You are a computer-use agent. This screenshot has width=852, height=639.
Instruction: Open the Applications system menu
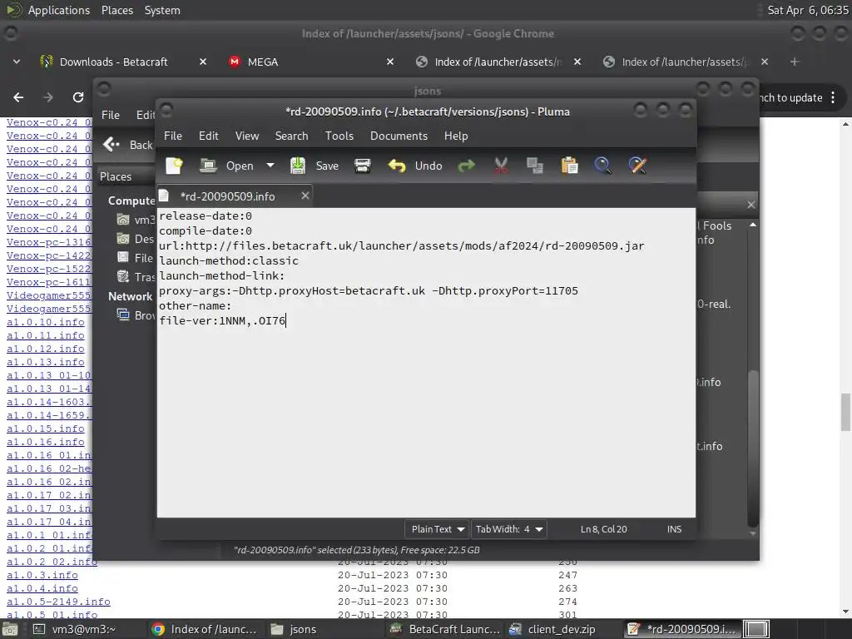[x=59, y=10]
